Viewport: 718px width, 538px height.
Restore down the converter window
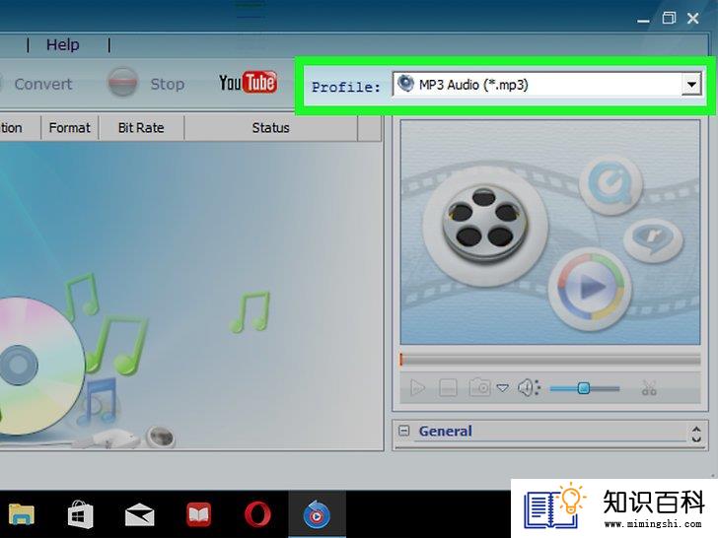tap(669, 19)
